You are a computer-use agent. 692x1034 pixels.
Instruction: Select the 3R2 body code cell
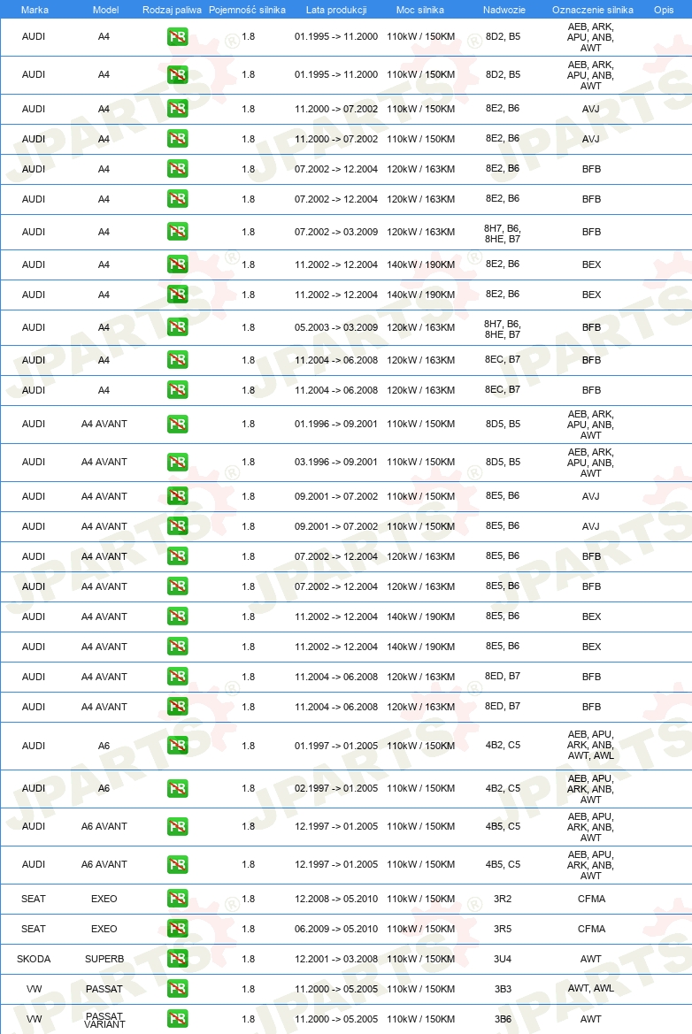click(503, 898)
